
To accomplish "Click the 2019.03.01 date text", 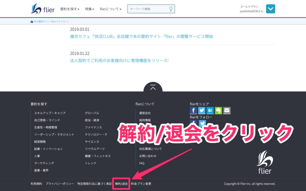I will click(x=79, y=30).
